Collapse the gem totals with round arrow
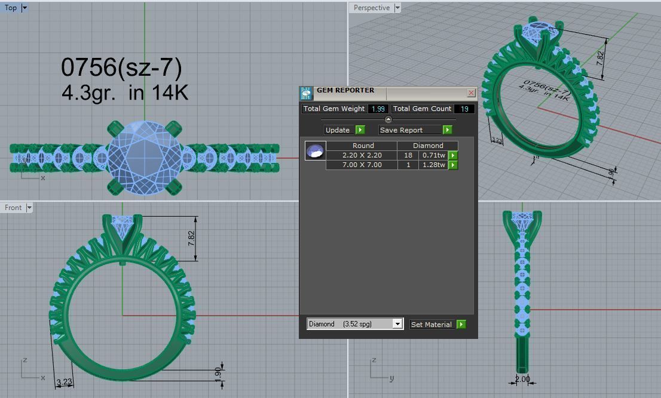The height and width of the screenshot is (398, 661). pyautogui.click(x=388, y=119)
